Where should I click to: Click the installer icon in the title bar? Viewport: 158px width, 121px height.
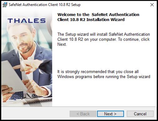click(5, 5)
